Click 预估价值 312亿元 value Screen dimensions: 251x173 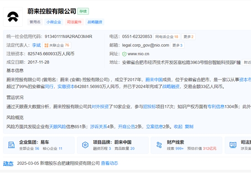[202, 149]
